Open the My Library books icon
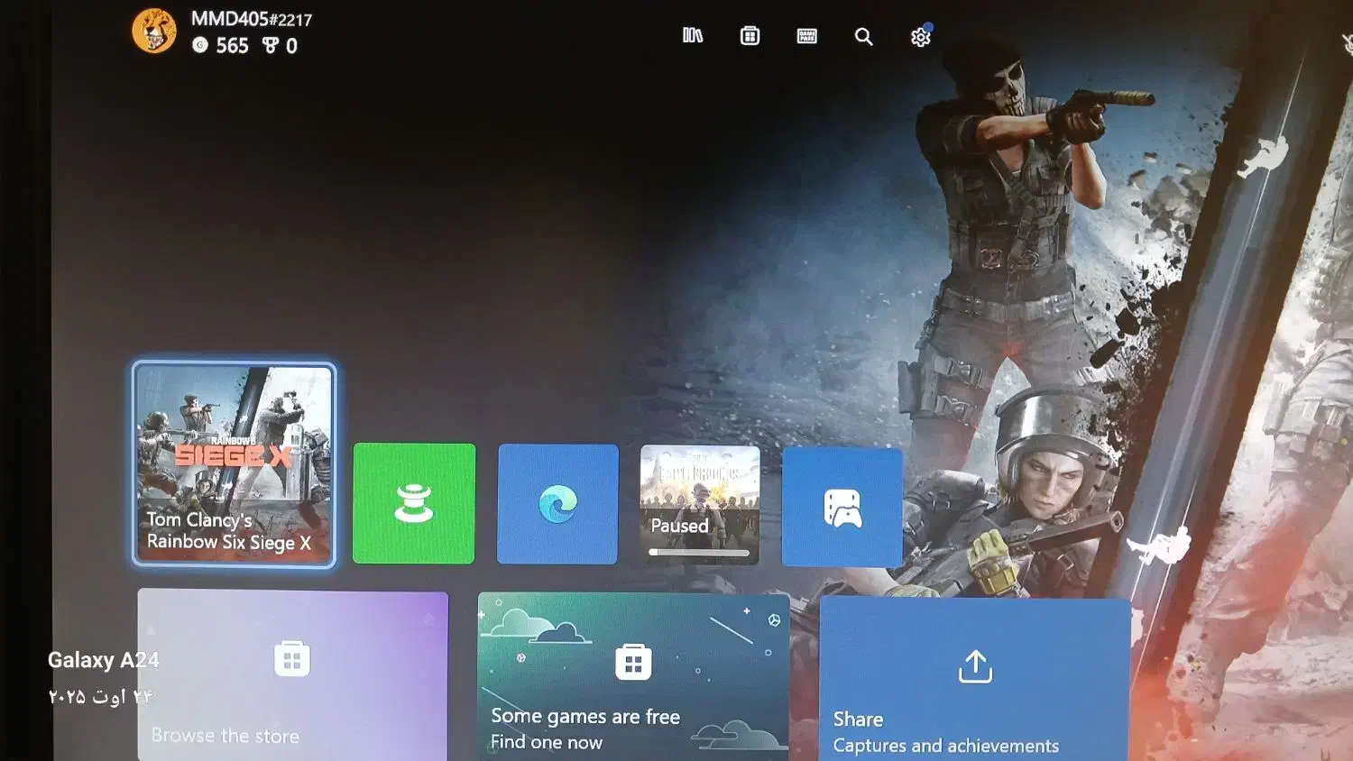The height and width of the screenshot is (761, 1353). point(692,36)
